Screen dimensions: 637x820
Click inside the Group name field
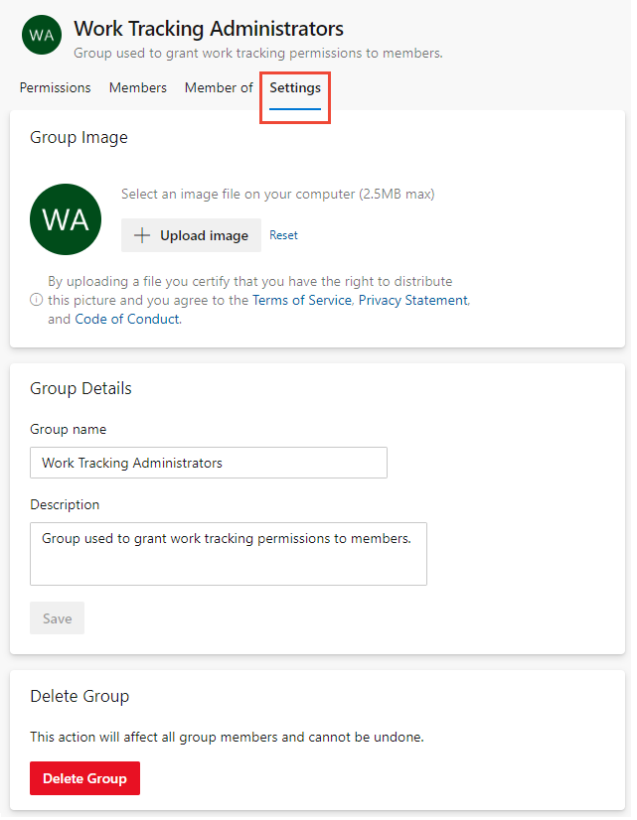[208, 462]
